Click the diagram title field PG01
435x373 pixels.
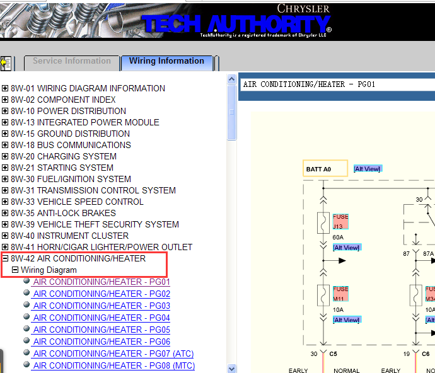pos(338,84)
